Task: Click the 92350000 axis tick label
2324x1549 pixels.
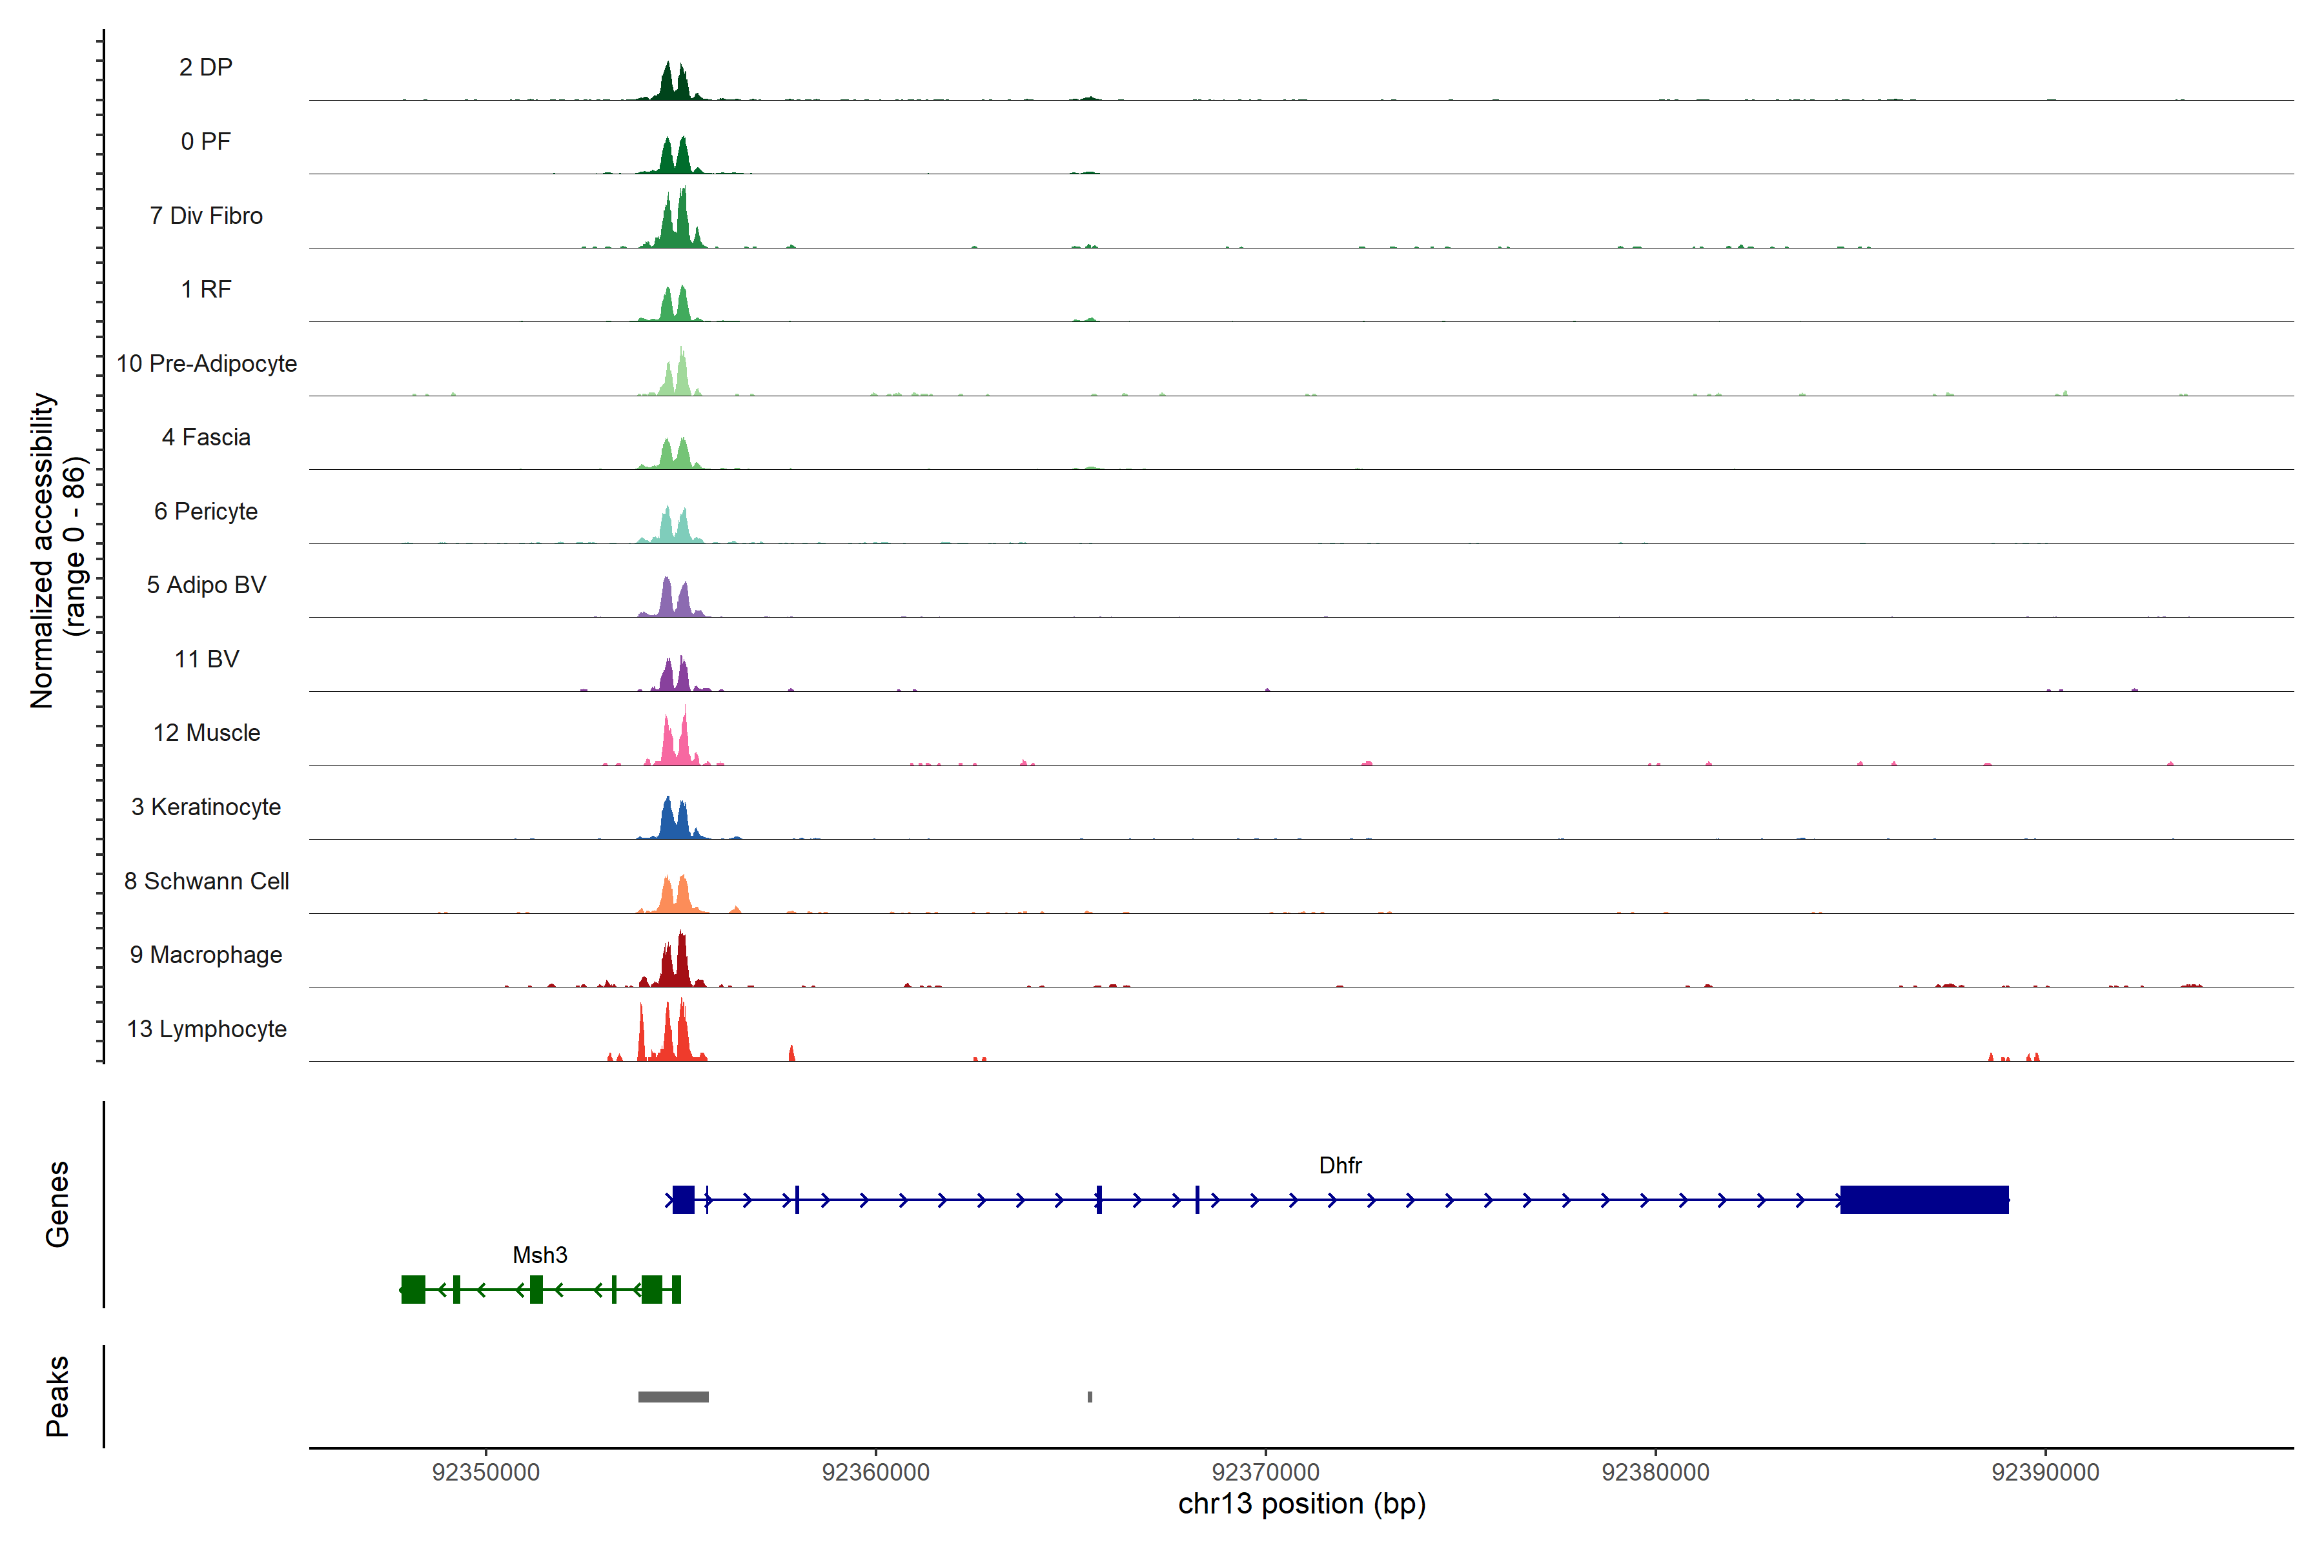Action: point(486,1472)
